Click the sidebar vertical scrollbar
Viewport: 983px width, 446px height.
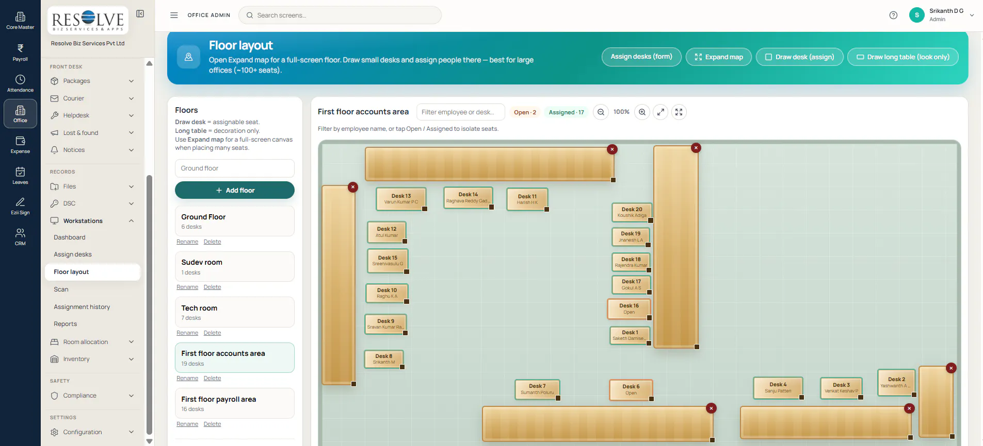149,305
